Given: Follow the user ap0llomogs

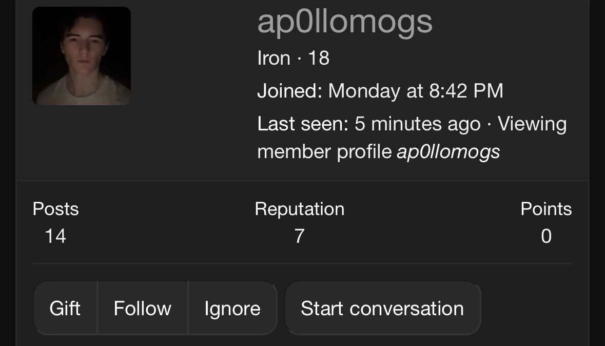Looking at the screenshot, I should coord(143,308).
